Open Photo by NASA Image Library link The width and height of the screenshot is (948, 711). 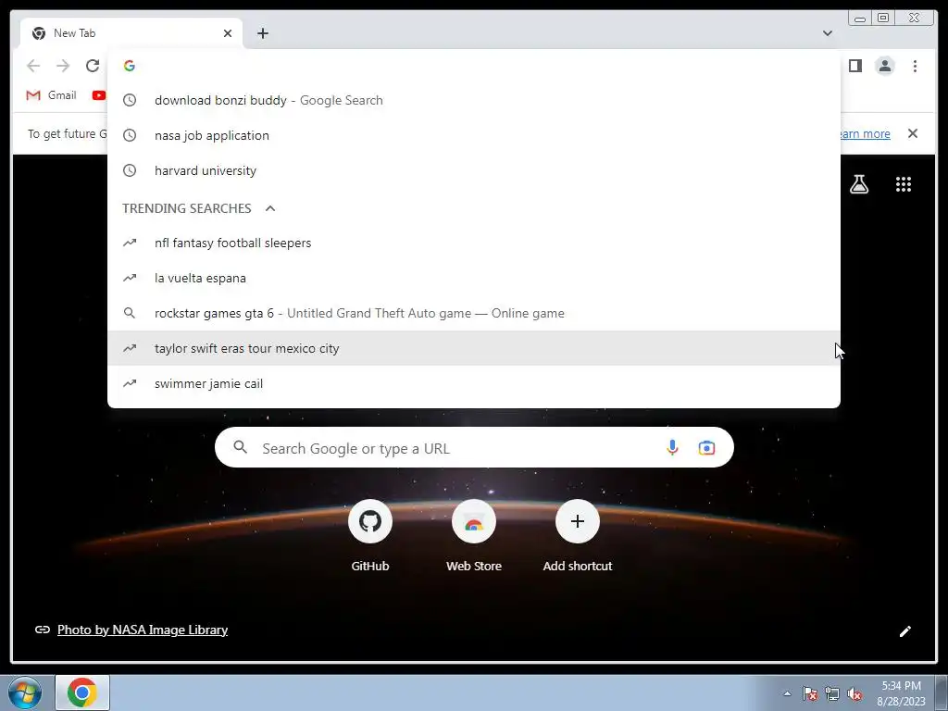tap(143, 630)
